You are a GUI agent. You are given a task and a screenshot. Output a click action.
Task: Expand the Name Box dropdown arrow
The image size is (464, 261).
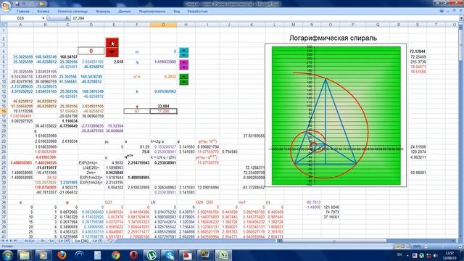(43, 18)
